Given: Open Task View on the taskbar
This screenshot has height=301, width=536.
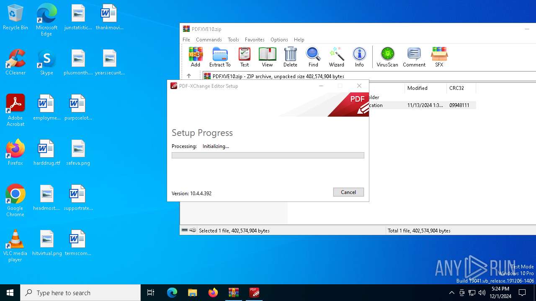Looking at the screenshot, I should coord(151,293).
